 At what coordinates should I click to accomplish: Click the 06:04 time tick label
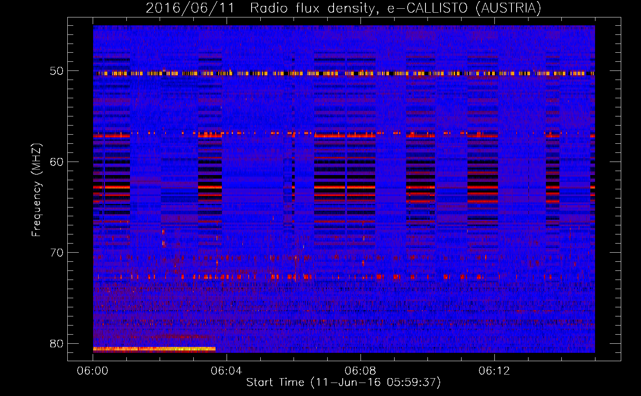pyautogui.click(x=226, y=371)
